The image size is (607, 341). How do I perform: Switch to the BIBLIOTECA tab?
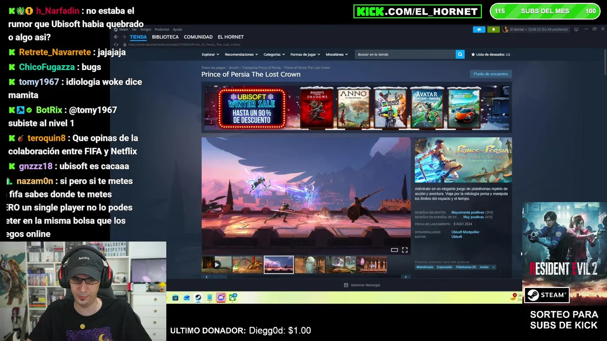click(x=165, y=37)
